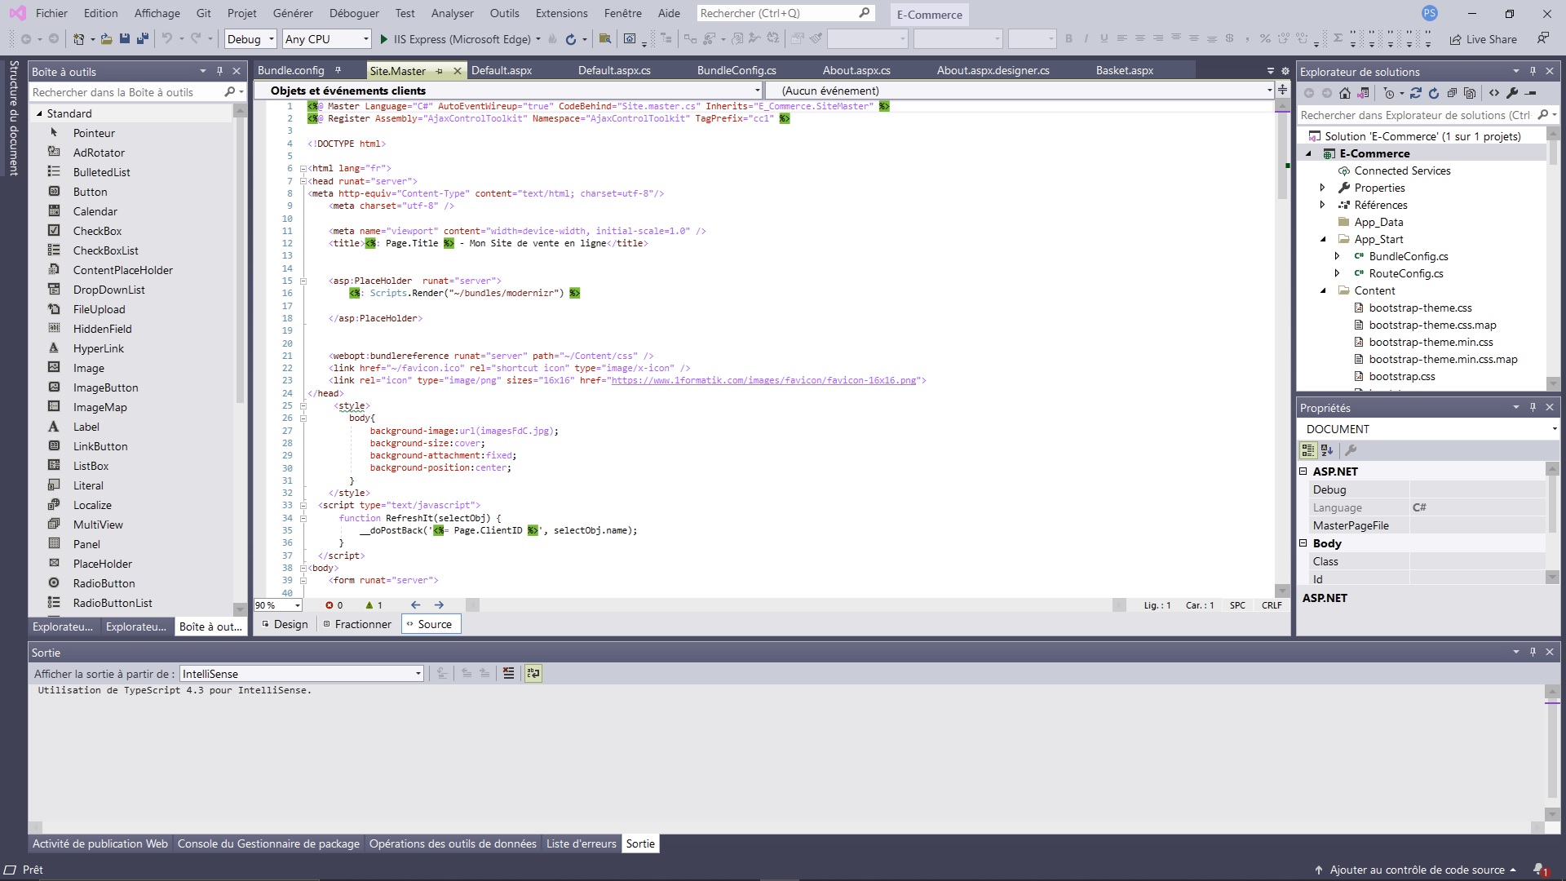The height and width of the screenshot is (881, 1566).
Task: Collapse all items in Solution Explorer
Action: point(1452,93)
